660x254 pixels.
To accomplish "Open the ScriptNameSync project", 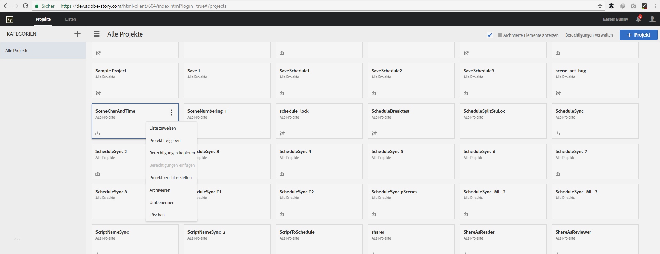I will 135,239.
